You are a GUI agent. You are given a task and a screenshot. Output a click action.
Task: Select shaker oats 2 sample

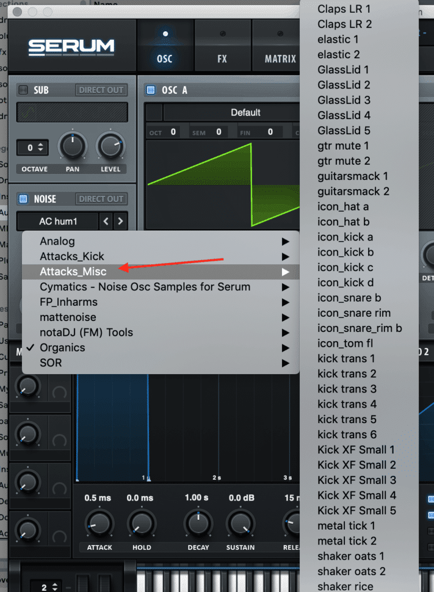point(359,571)
